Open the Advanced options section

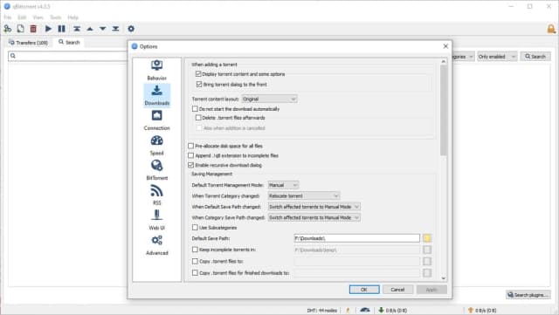(157, 245)
